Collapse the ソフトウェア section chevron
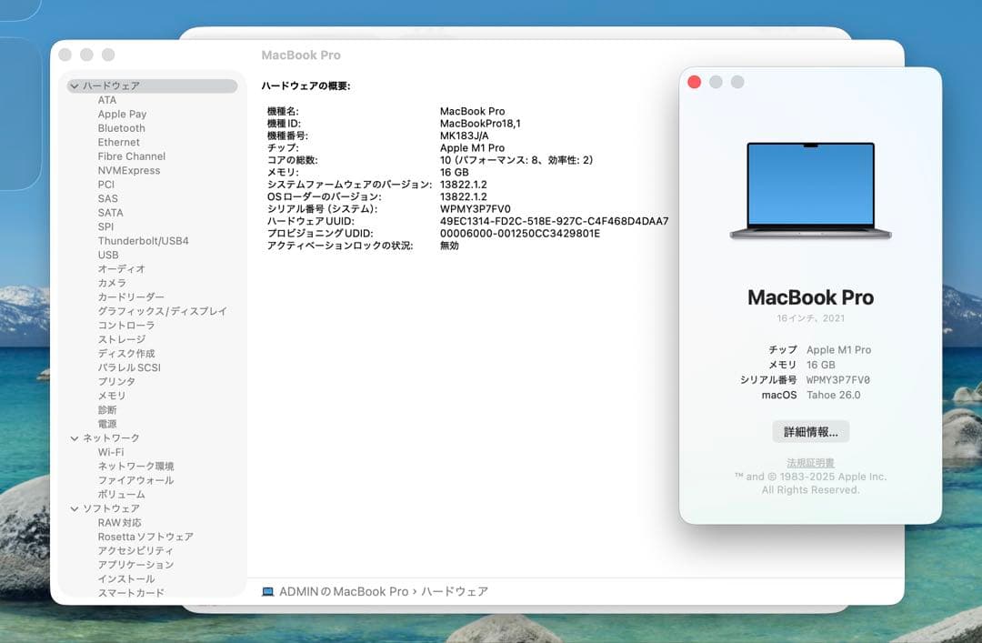982x643 pixels. tap(75, 509)
